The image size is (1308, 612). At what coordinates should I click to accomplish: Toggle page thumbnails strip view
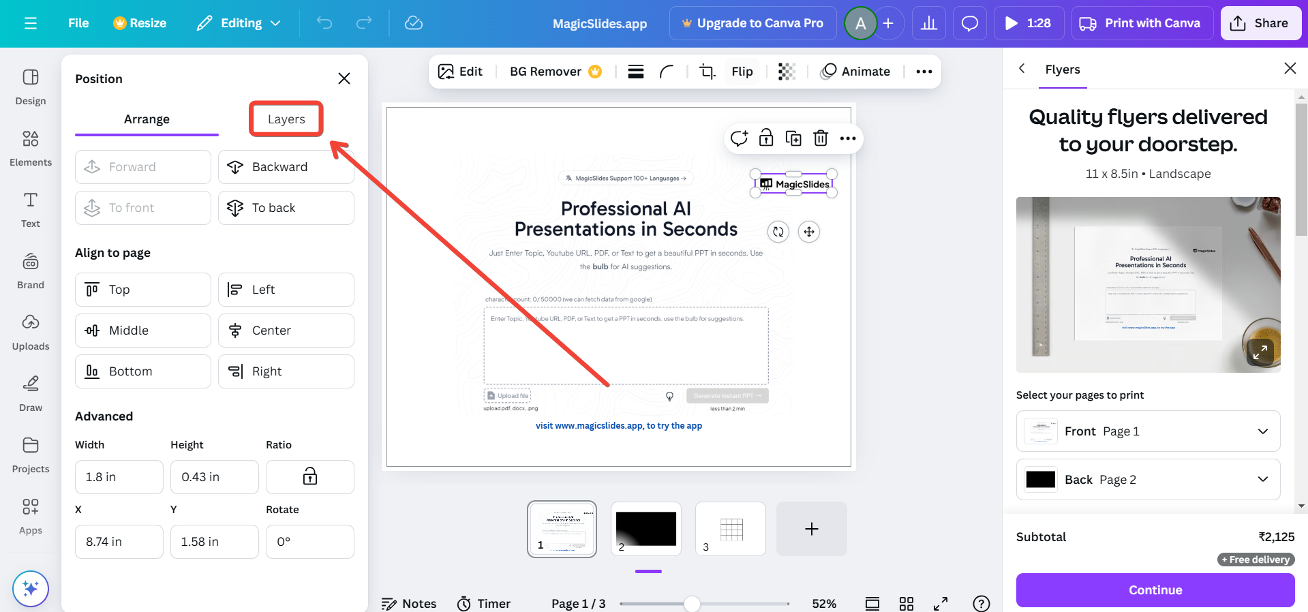pyautogui.click(x=872, y=604)
